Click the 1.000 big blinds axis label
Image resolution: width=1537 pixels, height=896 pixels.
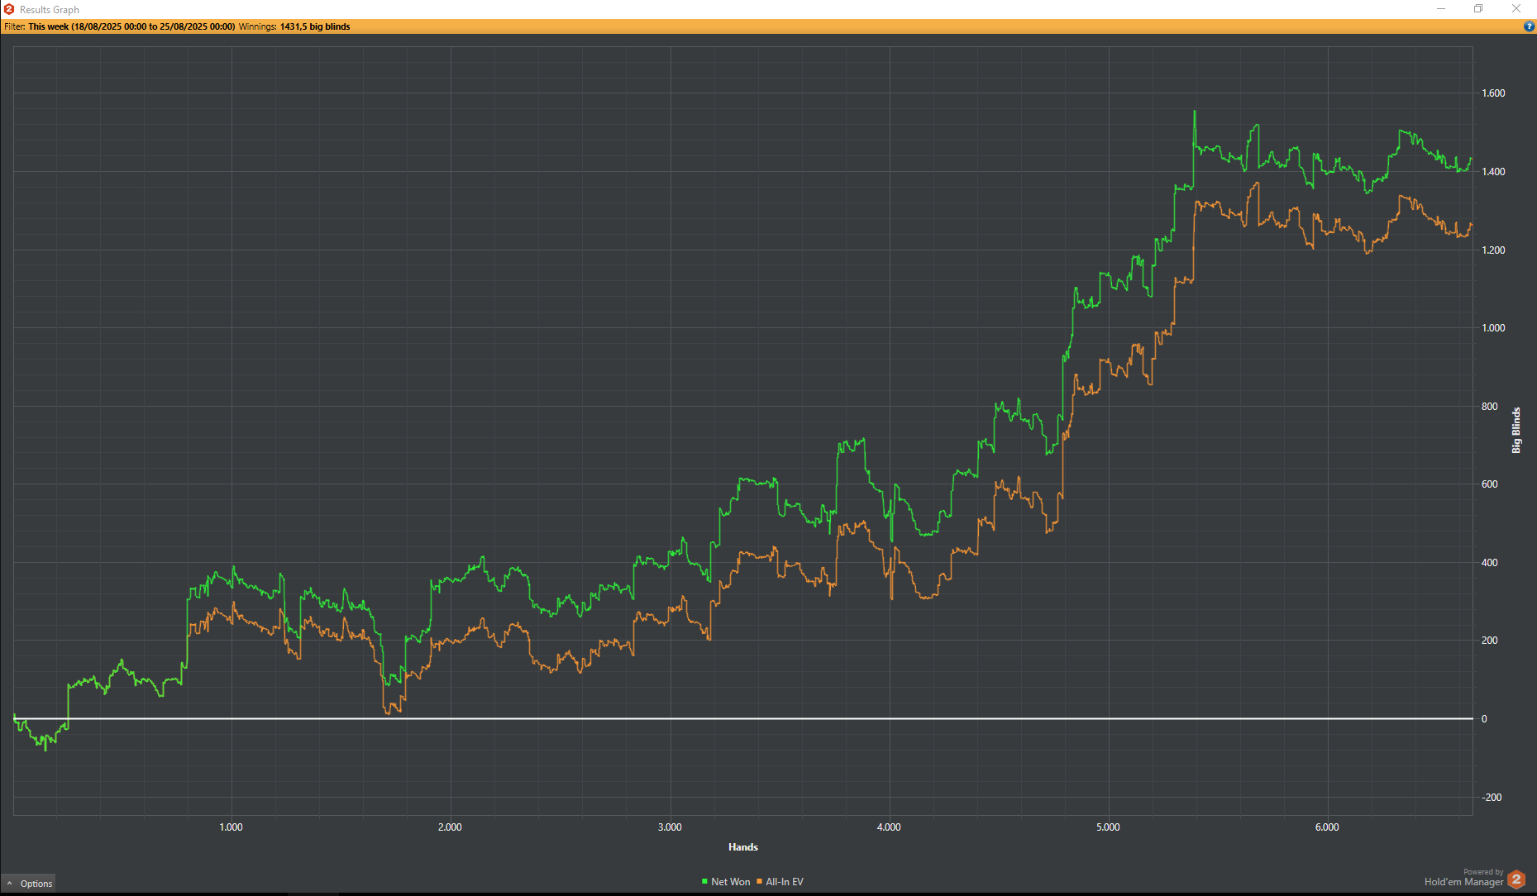pos(1493,328)
